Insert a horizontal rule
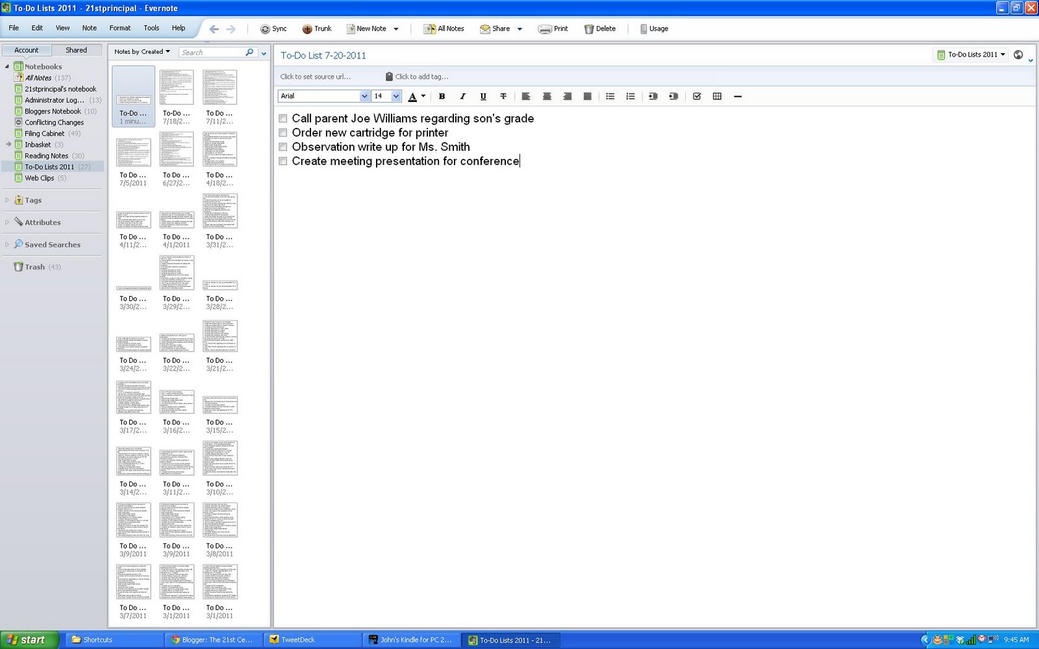The height and width of the screenshot is (649, 1039). tap(738, 96)
